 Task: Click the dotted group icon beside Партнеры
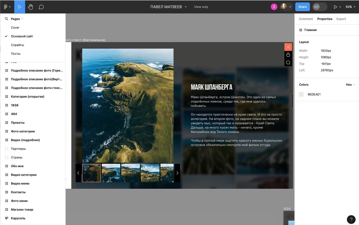click(7, 149)
